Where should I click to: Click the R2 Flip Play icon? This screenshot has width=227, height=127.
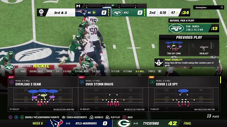(x=108, y=117)
